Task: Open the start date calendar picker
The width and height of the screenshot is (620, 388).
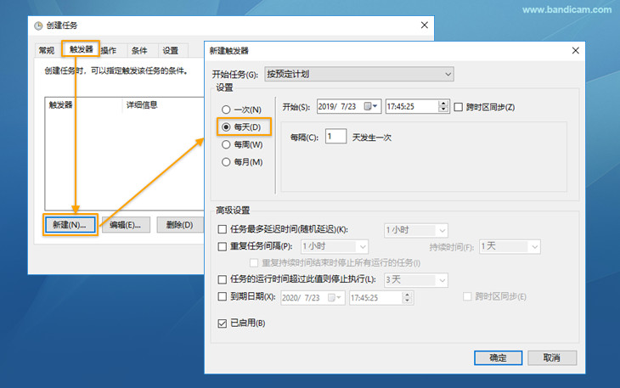Action: point(370,107)
